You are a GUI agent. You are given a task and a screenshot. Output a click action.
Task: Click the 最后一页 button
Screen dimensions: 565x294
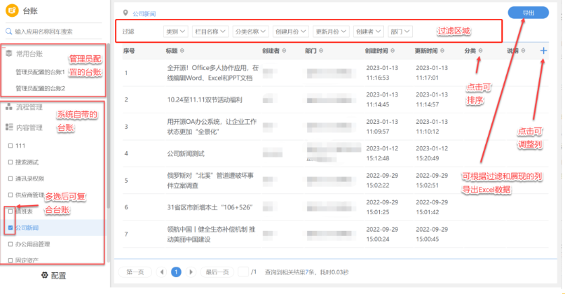(x=217, y=272)
